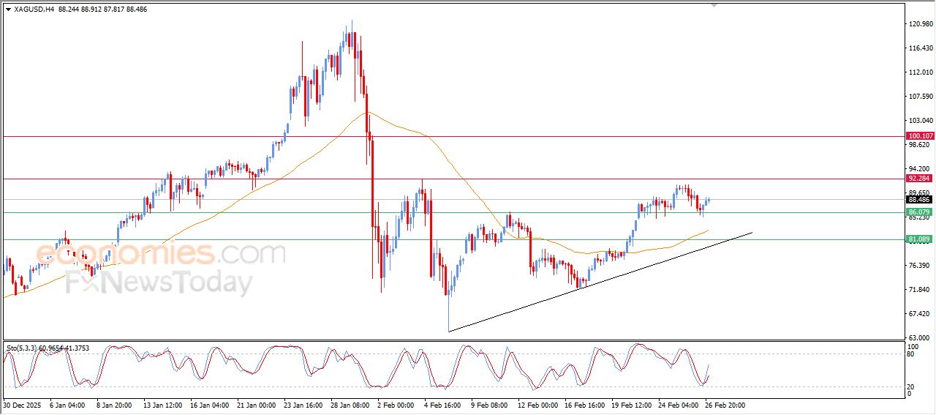Select the OHLC values 88.244 88.912 87.817 88.486
This screenshot has width=936, height=415.
(x=102, y=9)
